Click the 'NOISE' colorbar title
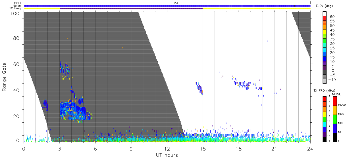Screen dimensions: 349x161 pos(336,94)
